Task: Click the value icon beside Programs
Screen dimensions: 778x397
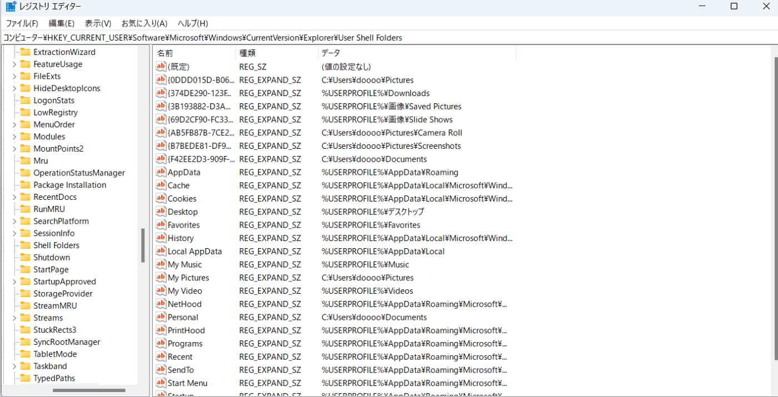Action: tap(161, 344)
